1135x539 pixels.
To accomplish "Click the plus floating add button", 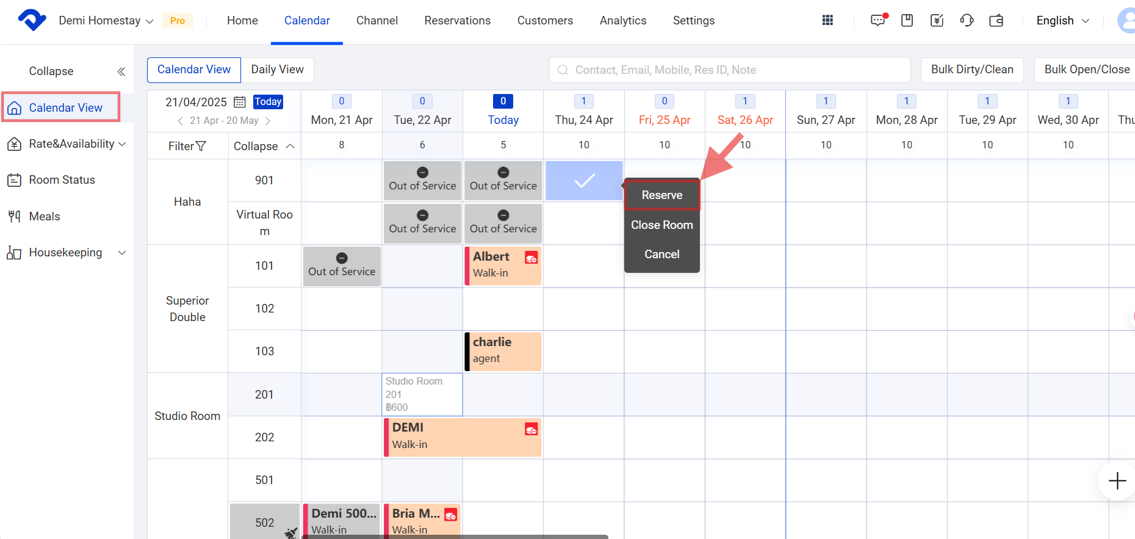I will pos(1117,480).
